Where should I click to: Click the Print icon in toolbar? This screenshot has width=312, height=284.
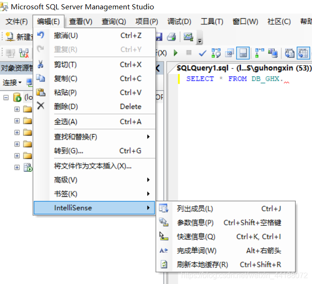(171, 37)
